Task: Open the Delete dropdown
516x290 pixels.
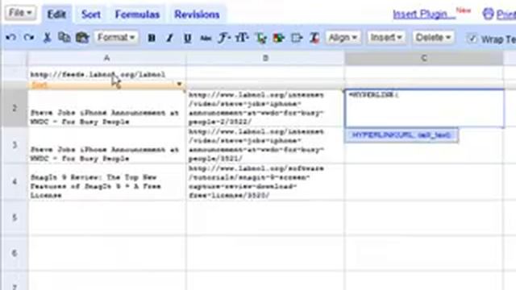Action: click(x=433, y=38)
